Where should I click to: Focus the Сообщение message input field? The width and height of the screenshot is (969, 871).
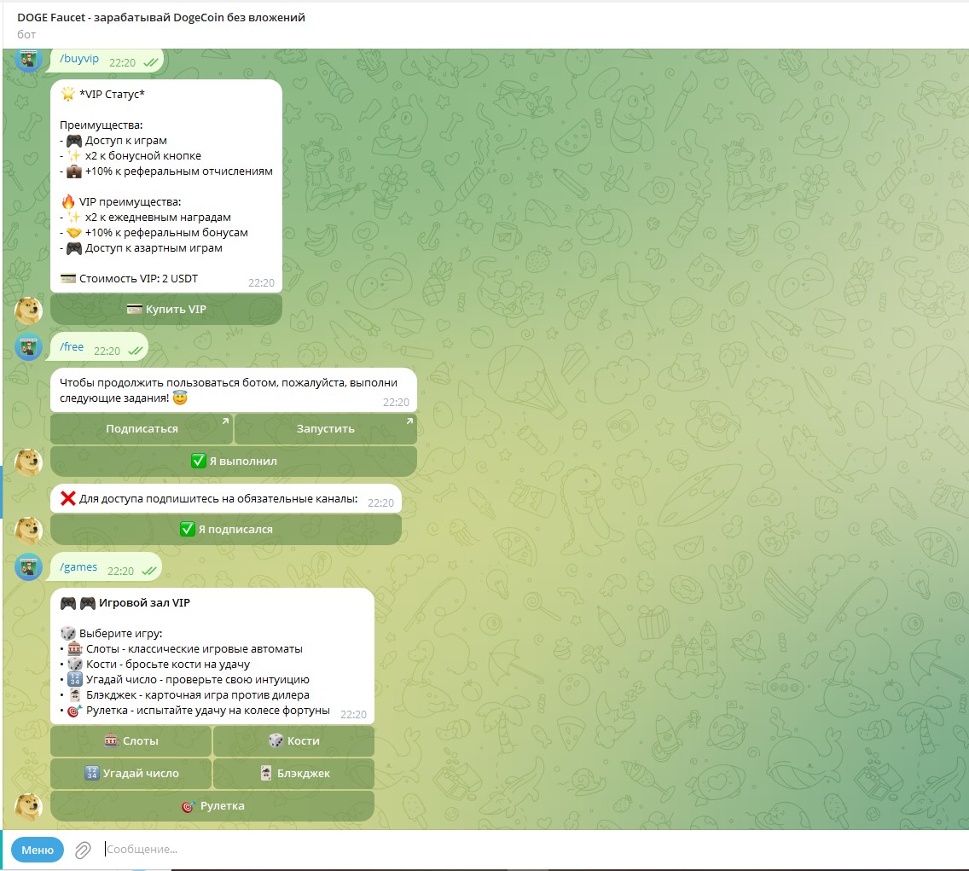[x=531, y=850]
